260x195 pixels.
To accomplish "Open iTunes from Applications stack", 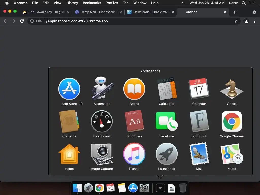I will (x=134, y=154).
